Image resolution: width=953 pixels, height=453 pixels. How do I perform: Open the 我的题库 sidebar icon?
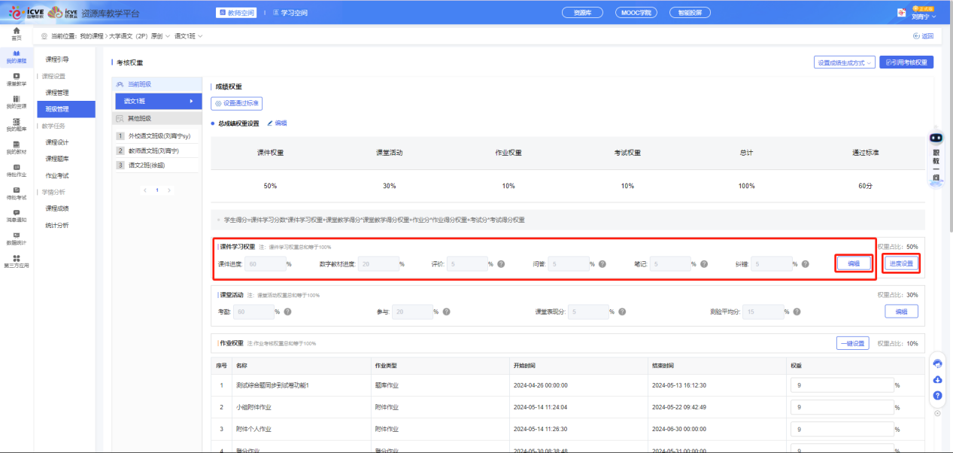click(16, 124)
